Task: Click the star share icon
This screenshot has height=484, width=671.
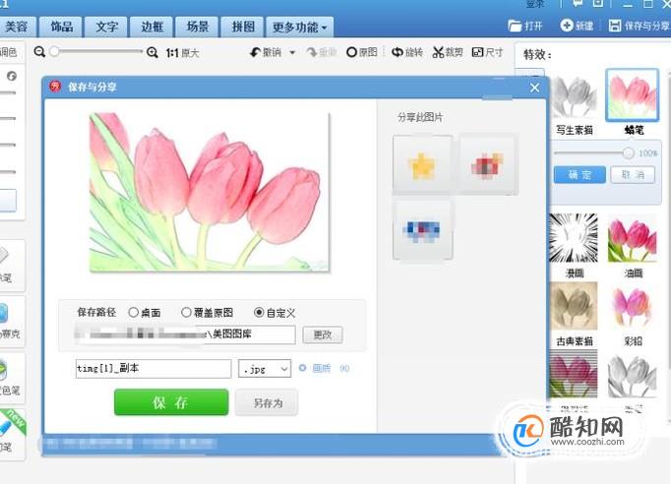Action: coord(422,164)
